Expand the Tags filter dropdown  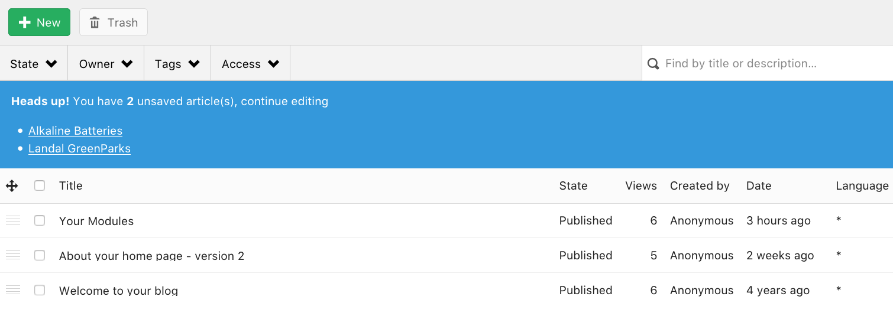177,64
